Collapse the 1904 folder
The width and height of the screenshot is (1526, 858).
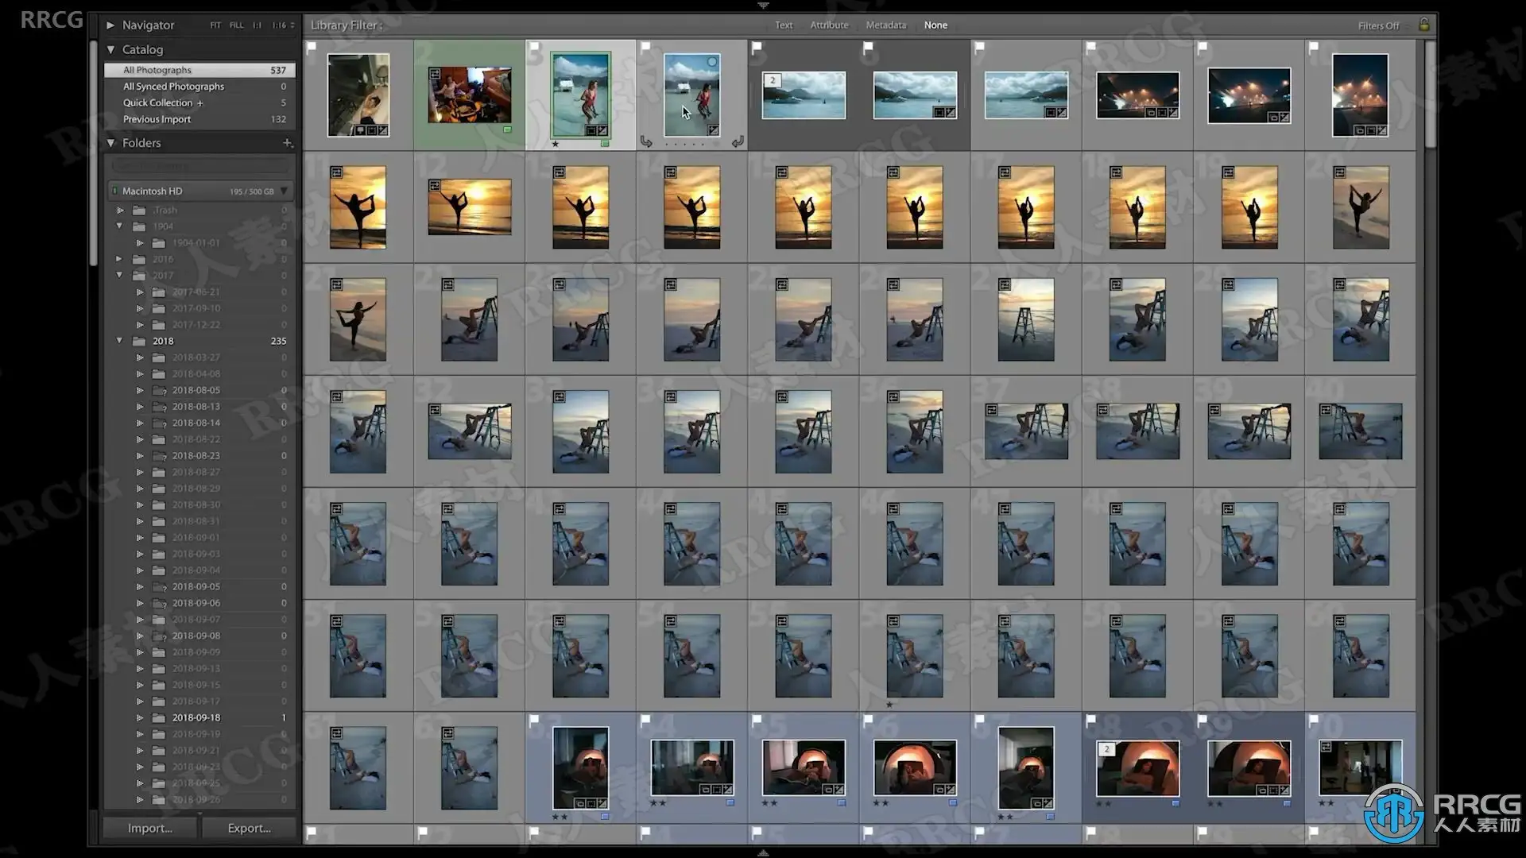tap(120, 226)
